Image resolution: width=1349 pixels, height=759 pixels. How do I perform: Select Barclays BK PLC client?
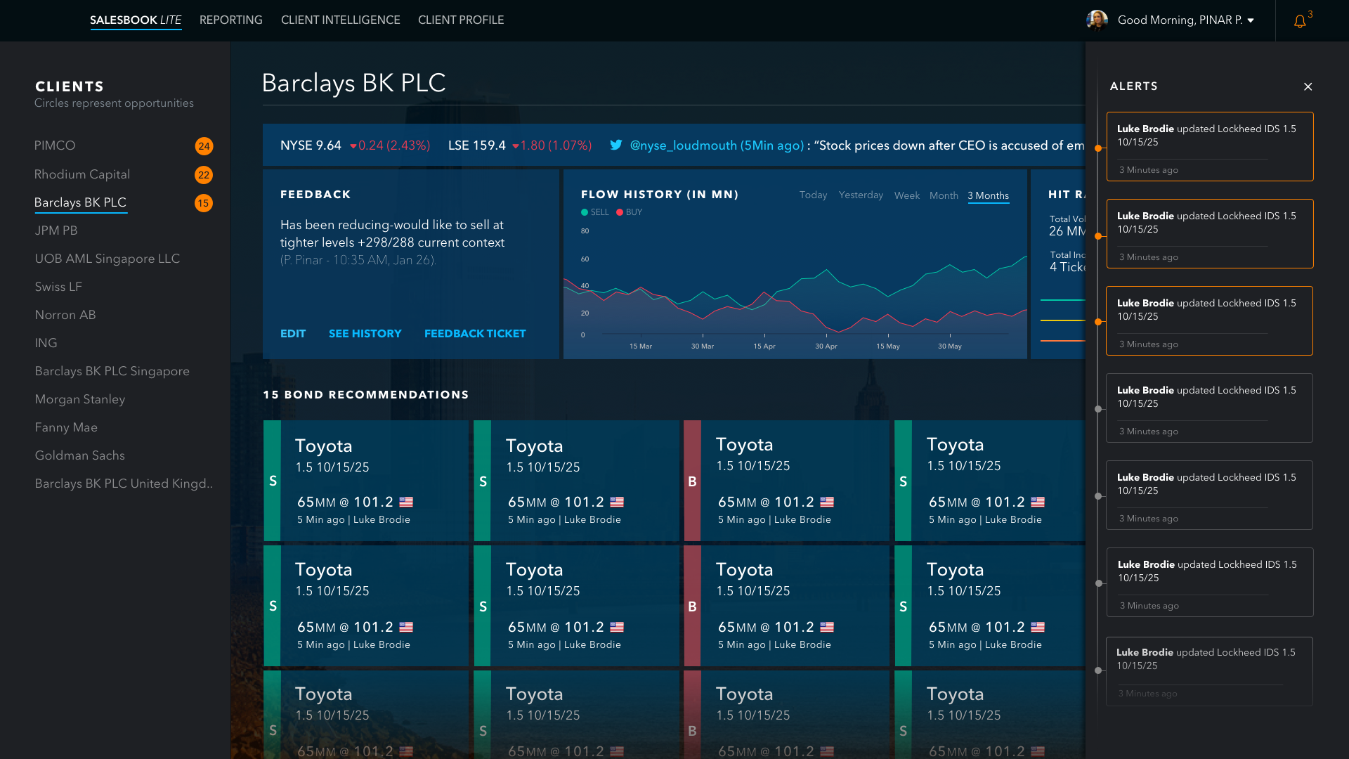(x=80, y=202)
